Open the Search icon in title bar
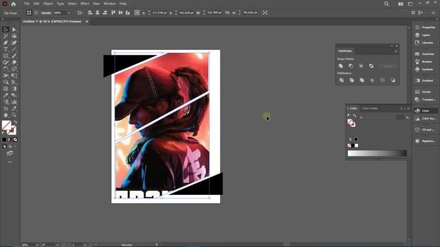 pos(386,4)
